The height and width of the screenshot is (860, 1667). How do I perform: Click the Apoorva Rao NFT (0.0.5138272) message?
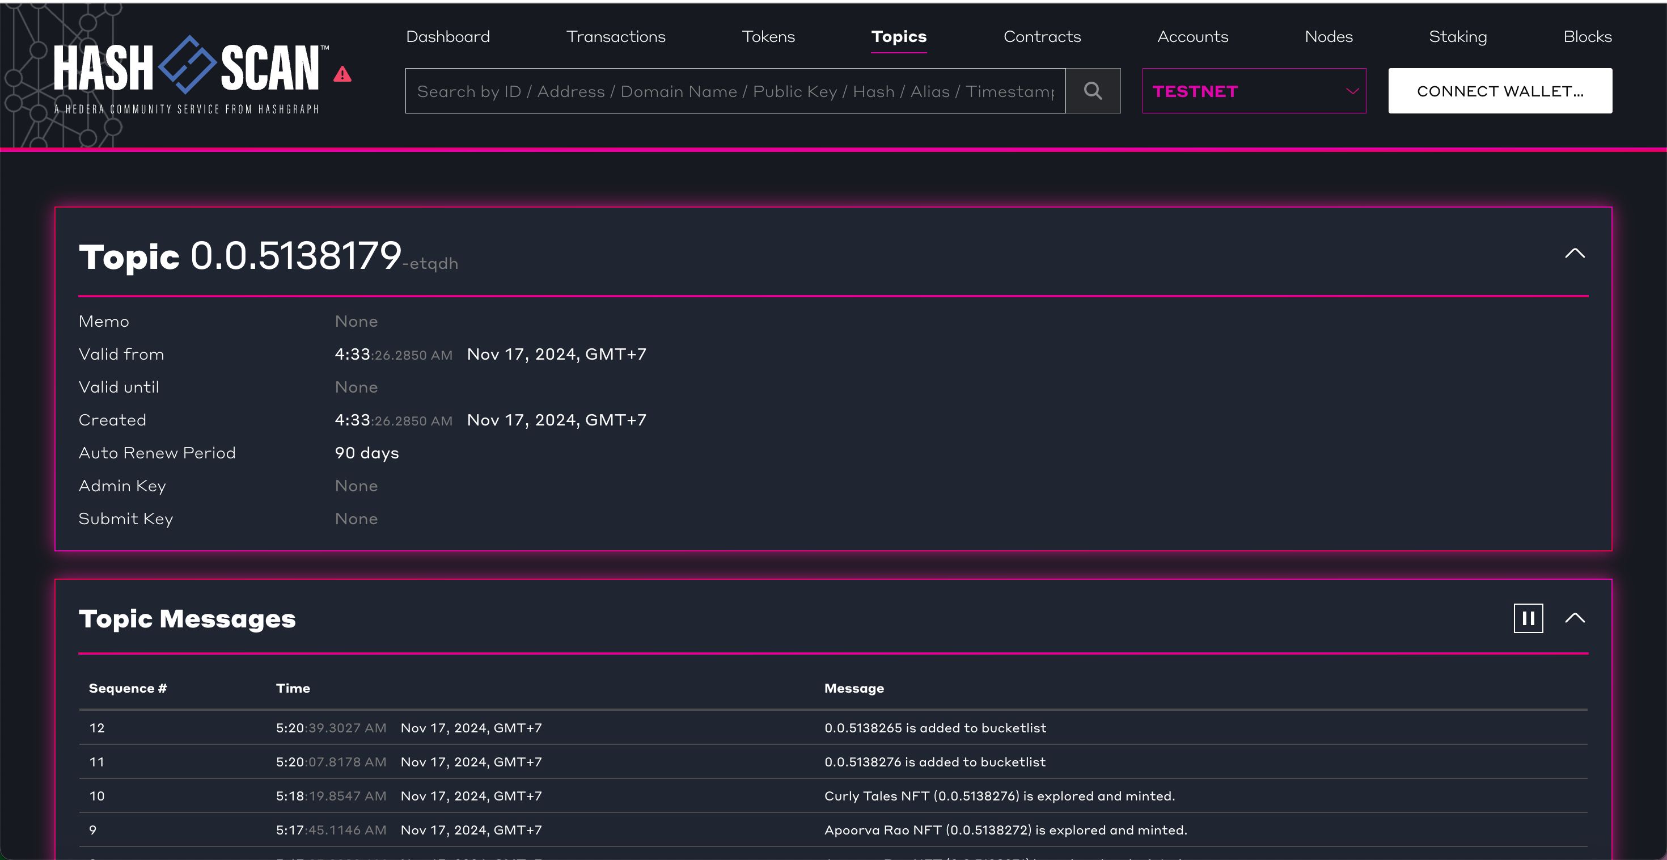pos(1006,829)
